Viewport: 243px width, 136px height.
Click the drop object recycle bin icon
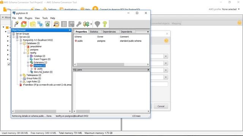pyautogui.click(x=47, y=24)
